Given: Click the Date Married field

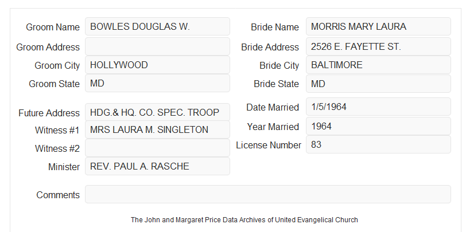Looking at the screenshot, I should 378,107.
